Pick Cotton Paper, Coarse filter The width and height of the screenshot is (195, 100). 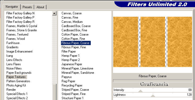75,34
